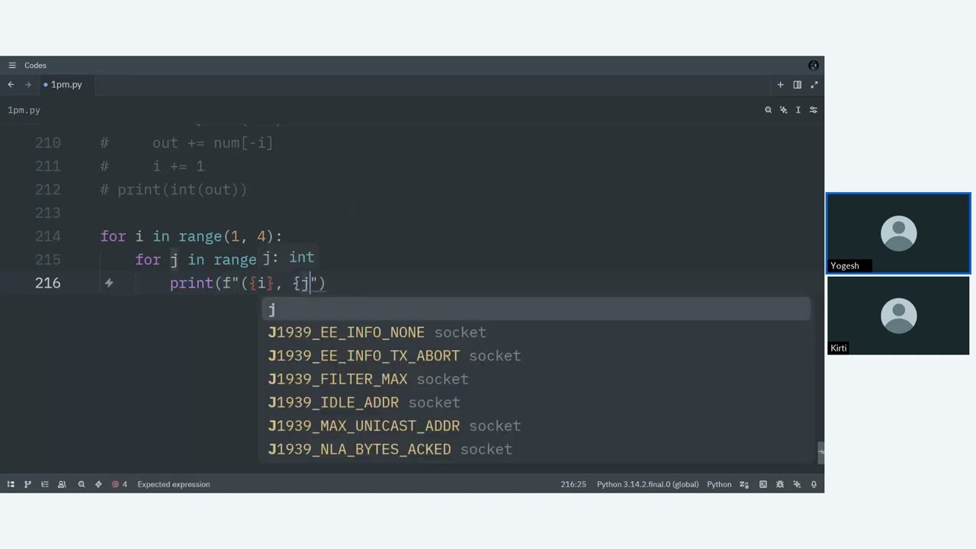The height and width of the screenshot is (549, 976).
Task: Open the diagnostics showing 4 errors
Action: coord(119,484)
